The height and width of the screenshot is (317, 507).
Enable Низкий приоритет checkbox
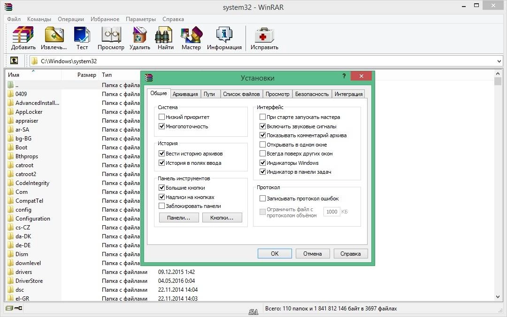pos(162,117)
